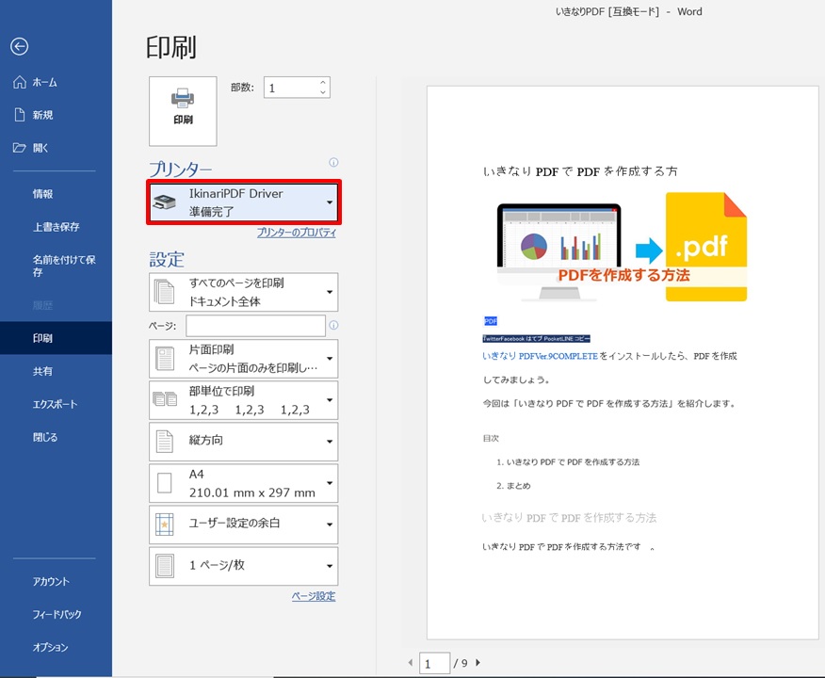Open アカウント in the sidebar
This screenshot has width=825, height=678.
pyautogui.click(x=56, y=581)
